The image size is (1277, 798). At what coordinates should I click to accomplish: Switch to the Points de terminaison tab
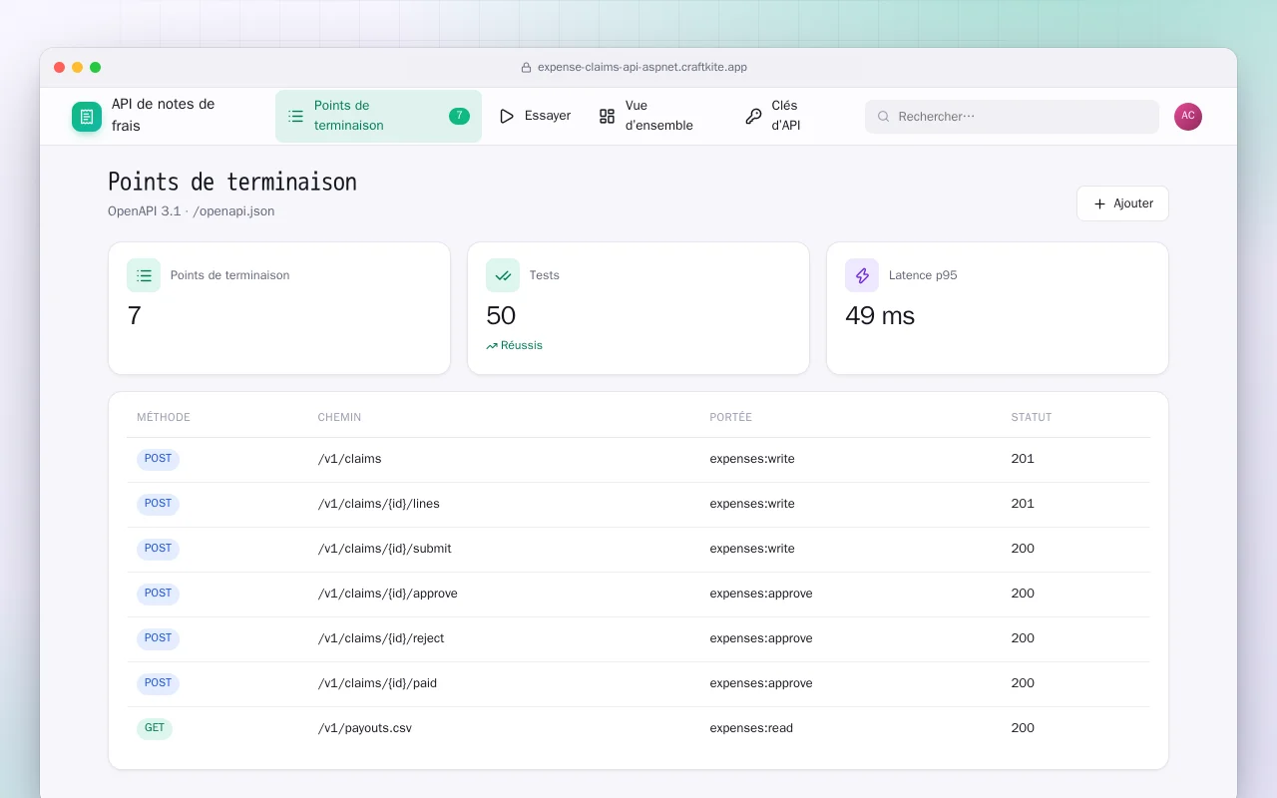coord(378,117)
